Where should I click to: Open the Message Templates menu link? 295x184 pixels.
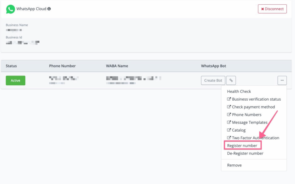pos(249,123)
